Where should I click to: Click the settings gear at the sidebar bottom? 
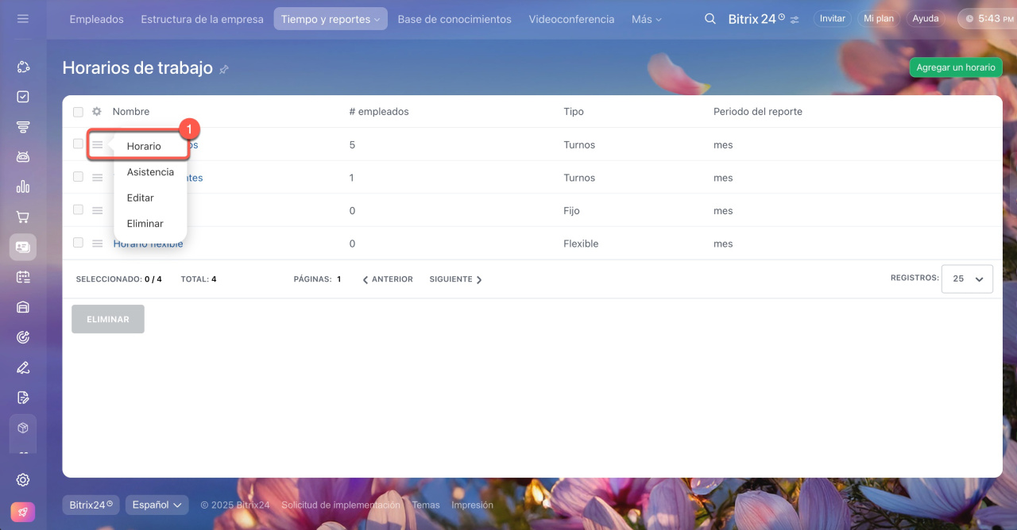tap(23, 480)
